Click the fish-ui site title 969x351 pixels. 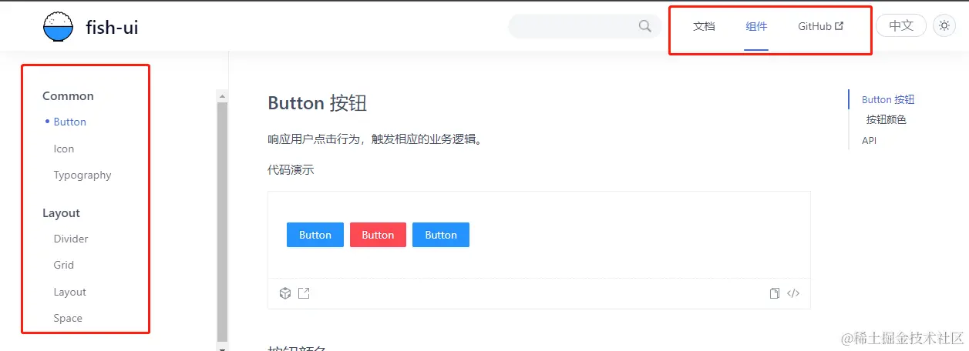click(112, 28)
